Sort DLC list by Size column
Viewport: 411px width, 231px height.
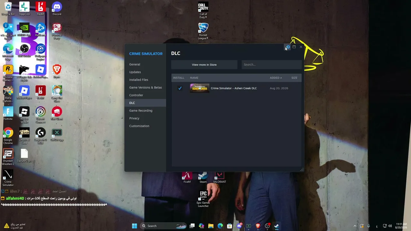click(294, 78)
